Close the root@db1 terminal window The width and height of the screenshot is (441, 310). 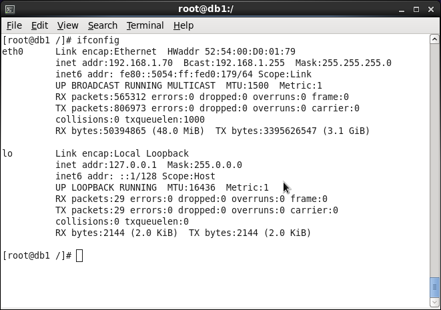[x=431, y=9]
